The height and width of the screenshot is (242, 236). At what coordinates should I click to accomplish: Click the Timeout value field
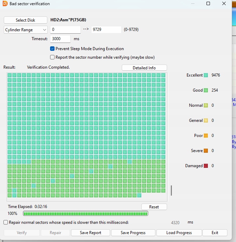pyautogui.click(x=60, y=39)
